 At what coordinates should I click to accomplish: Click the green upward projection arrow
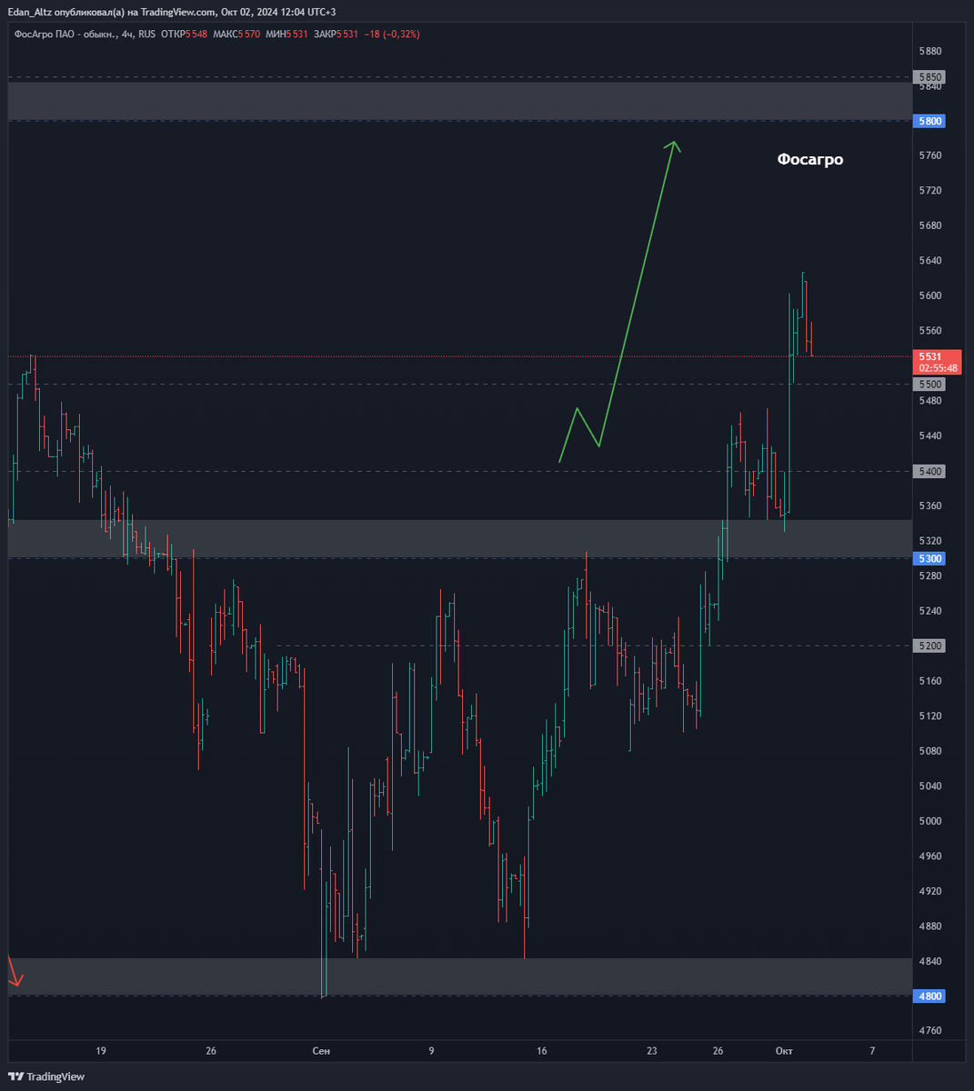click(620, 302)
